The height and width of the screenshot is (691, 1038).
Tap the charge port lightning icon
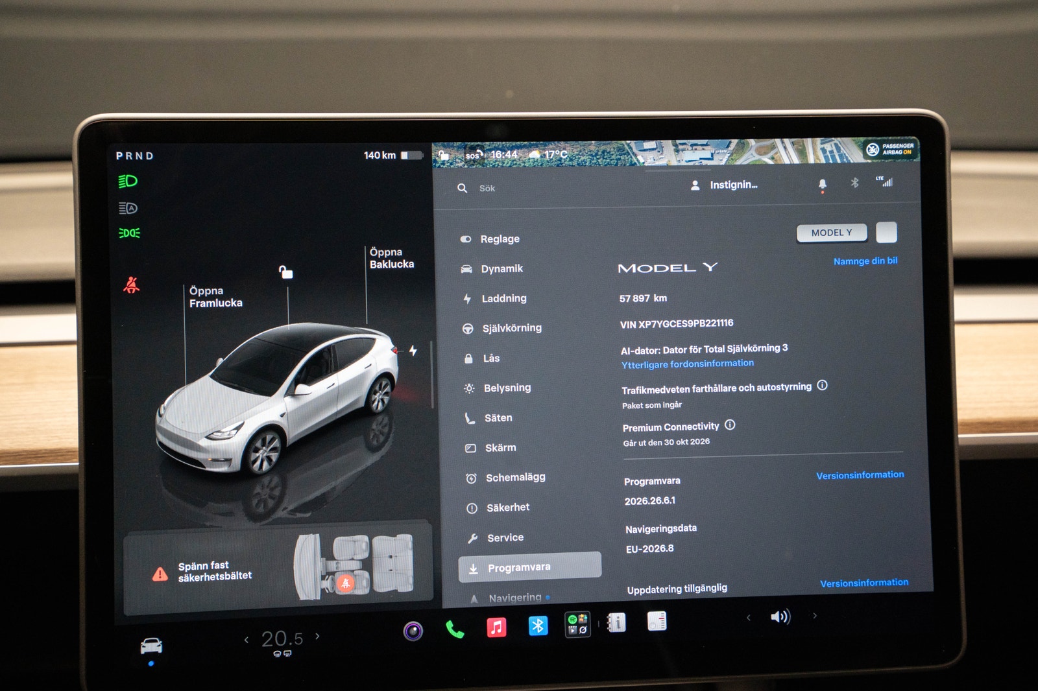[x=413, y=351]
